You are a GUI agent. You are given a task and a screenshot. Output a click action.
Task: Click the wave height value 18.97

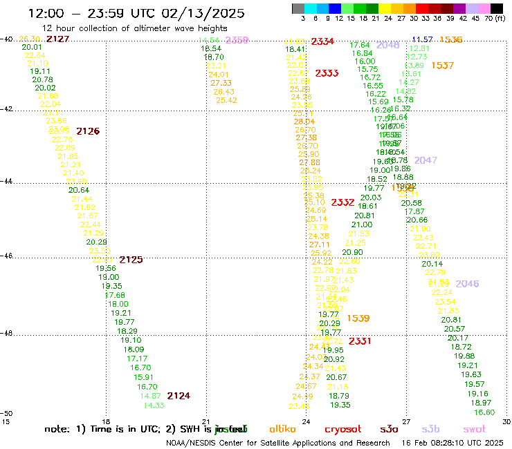click(x=481, y=403)
